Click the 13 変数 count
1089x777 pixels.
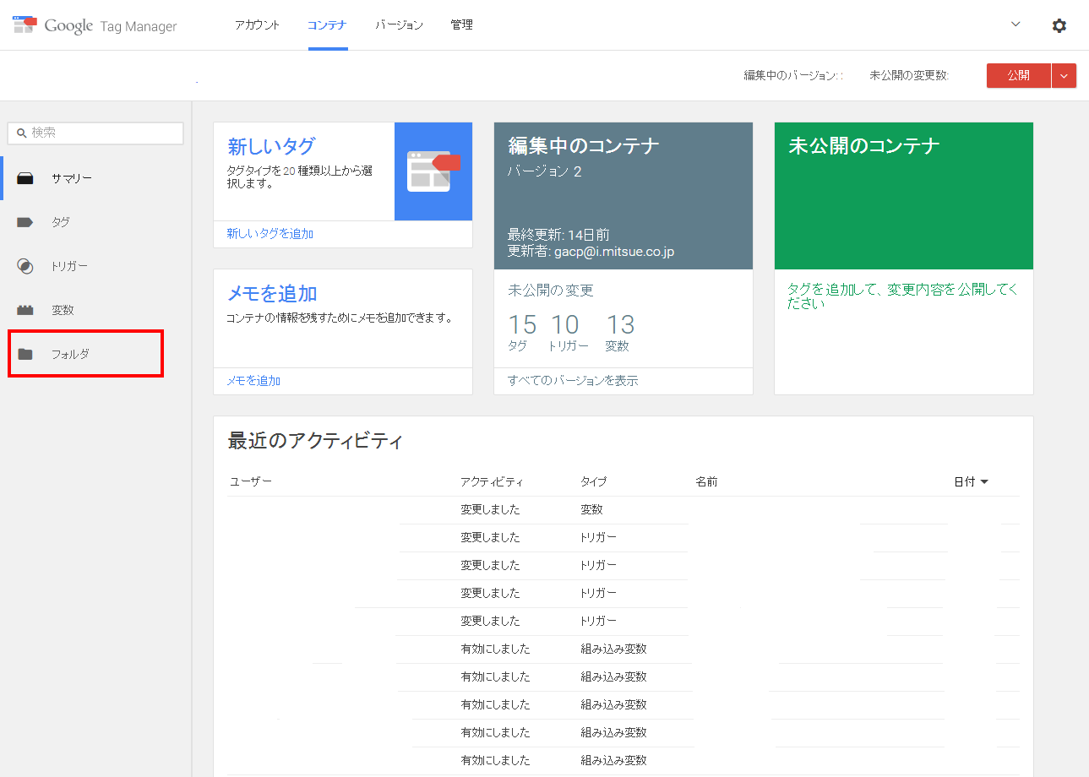(x=620, y=332)
